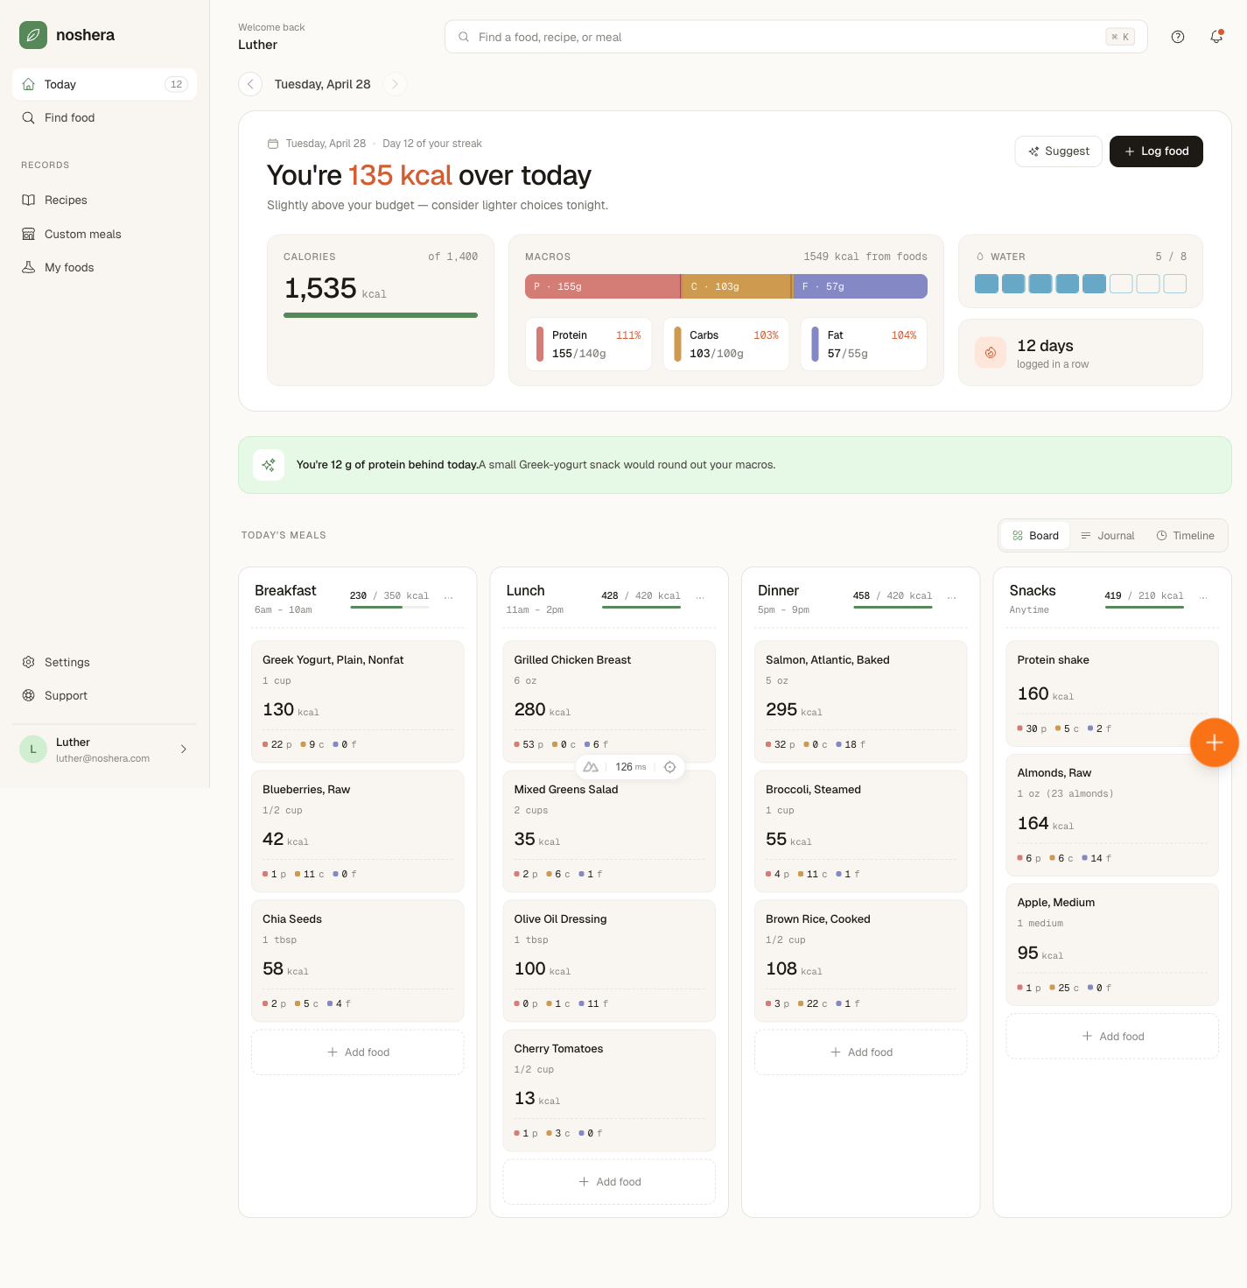Image resolution: width=1247 pixels, height=1288 pixels.
Task: Expand Luther account menu chevron
Action: click(184, 750)
